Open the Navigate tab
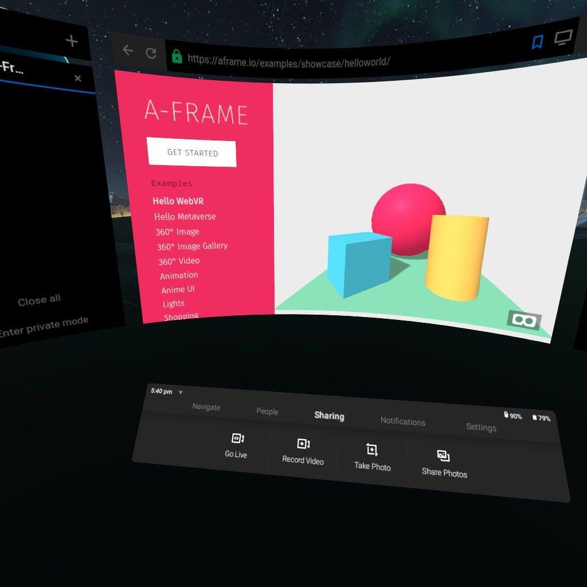The height and width of the screenshot is (587, 587). [x=206, y=406]
